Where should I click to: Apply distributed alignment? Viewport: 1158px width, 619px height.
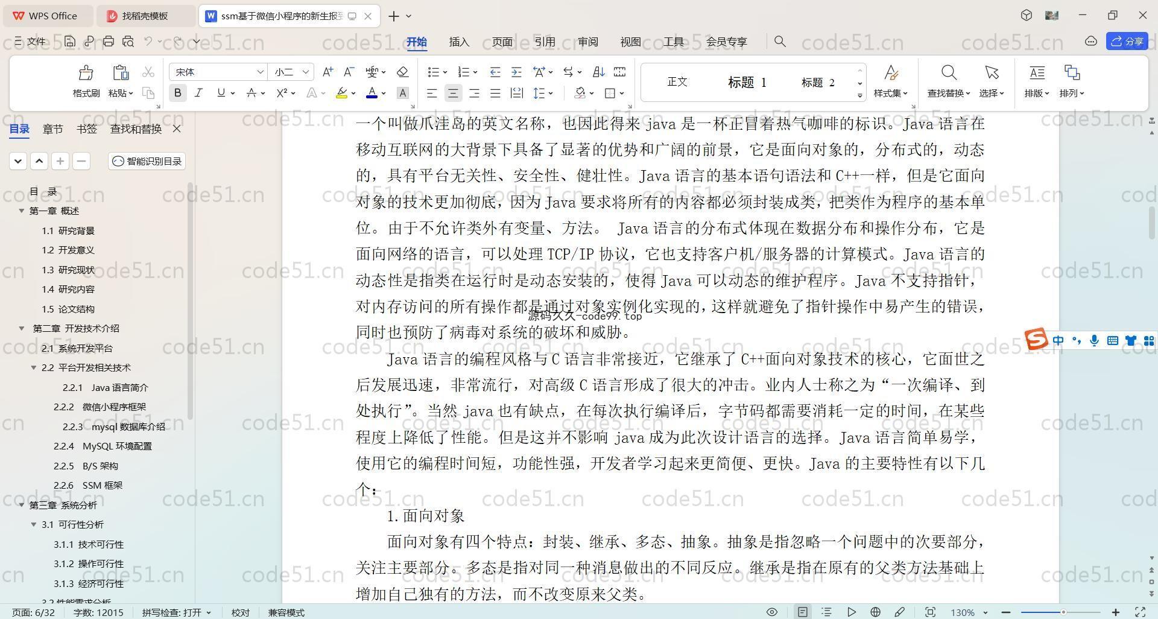(516, 93)
